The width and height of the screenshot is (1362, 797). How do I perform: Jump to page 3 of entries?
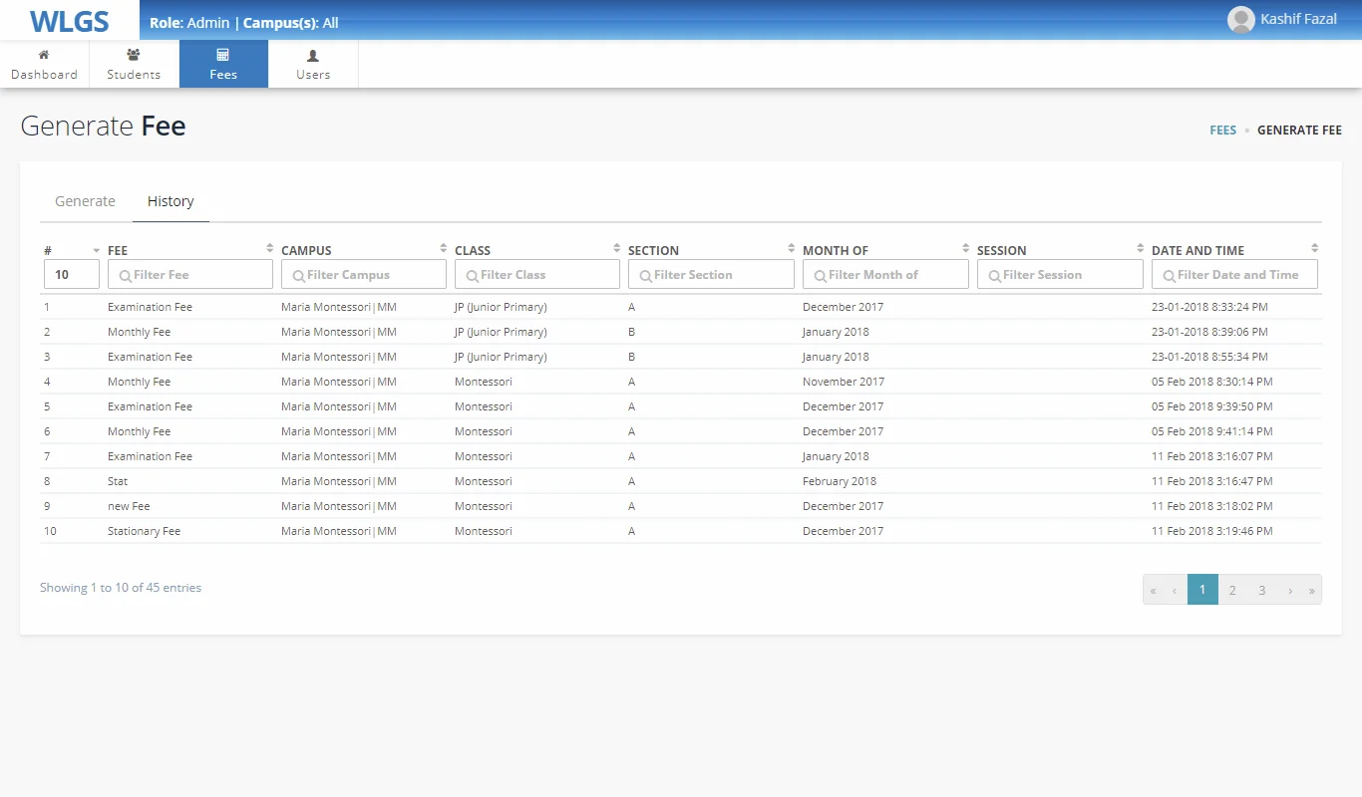(1261, 590)
